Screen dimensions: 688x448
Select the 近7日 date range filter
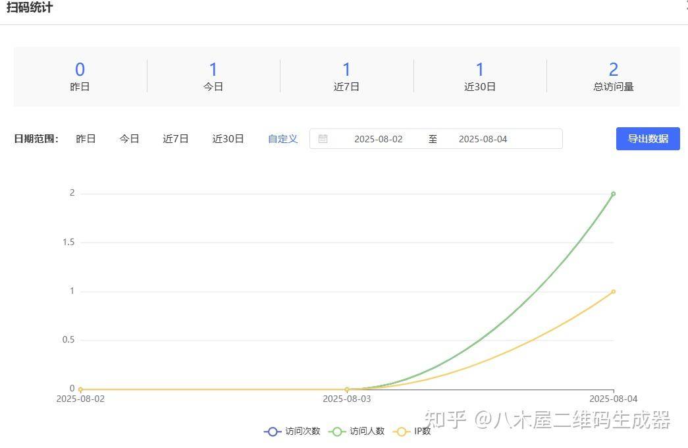point(176,139)
